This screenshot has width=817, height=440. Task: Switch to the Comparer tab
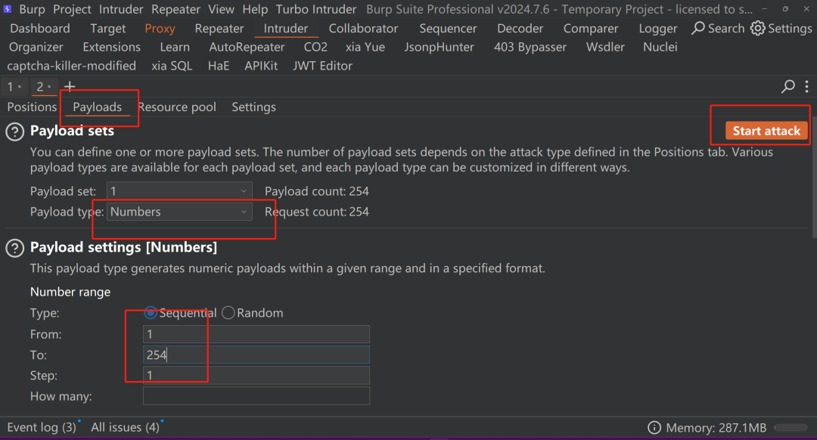(590, 29)
